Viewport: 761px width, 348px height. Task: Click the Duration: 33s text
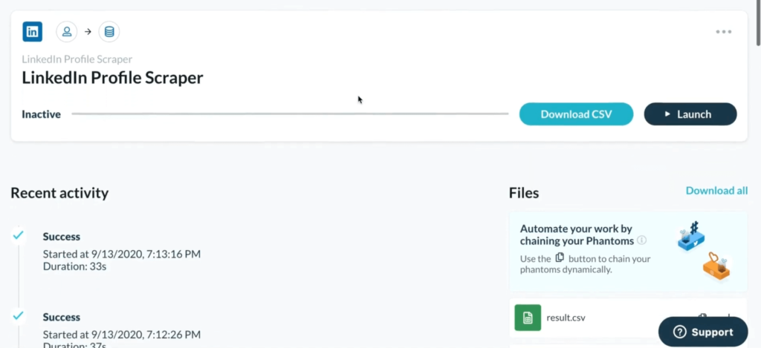[74, 266]
